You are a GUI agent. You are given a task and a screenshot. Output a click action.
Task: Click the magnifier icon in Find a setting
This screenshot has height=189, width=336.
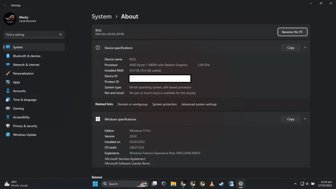(60, 35)
